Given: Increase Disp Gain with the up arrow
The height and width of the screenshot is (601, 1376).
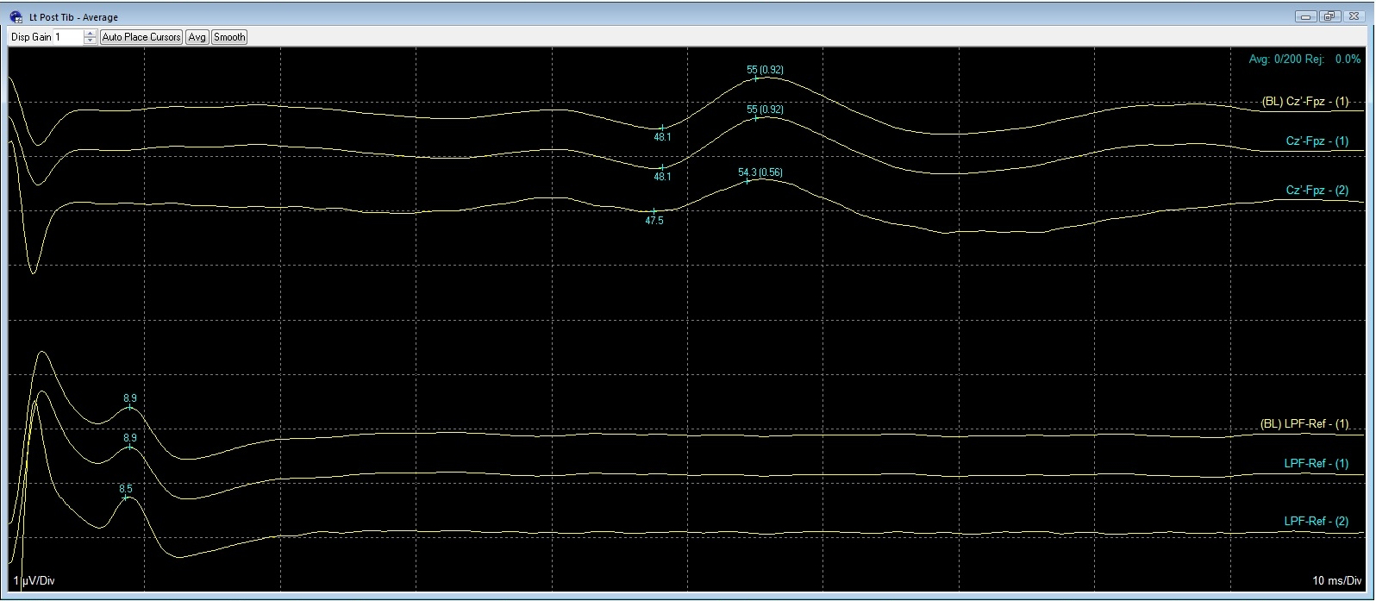Looking at the screenshot, I should coord(91,34).
